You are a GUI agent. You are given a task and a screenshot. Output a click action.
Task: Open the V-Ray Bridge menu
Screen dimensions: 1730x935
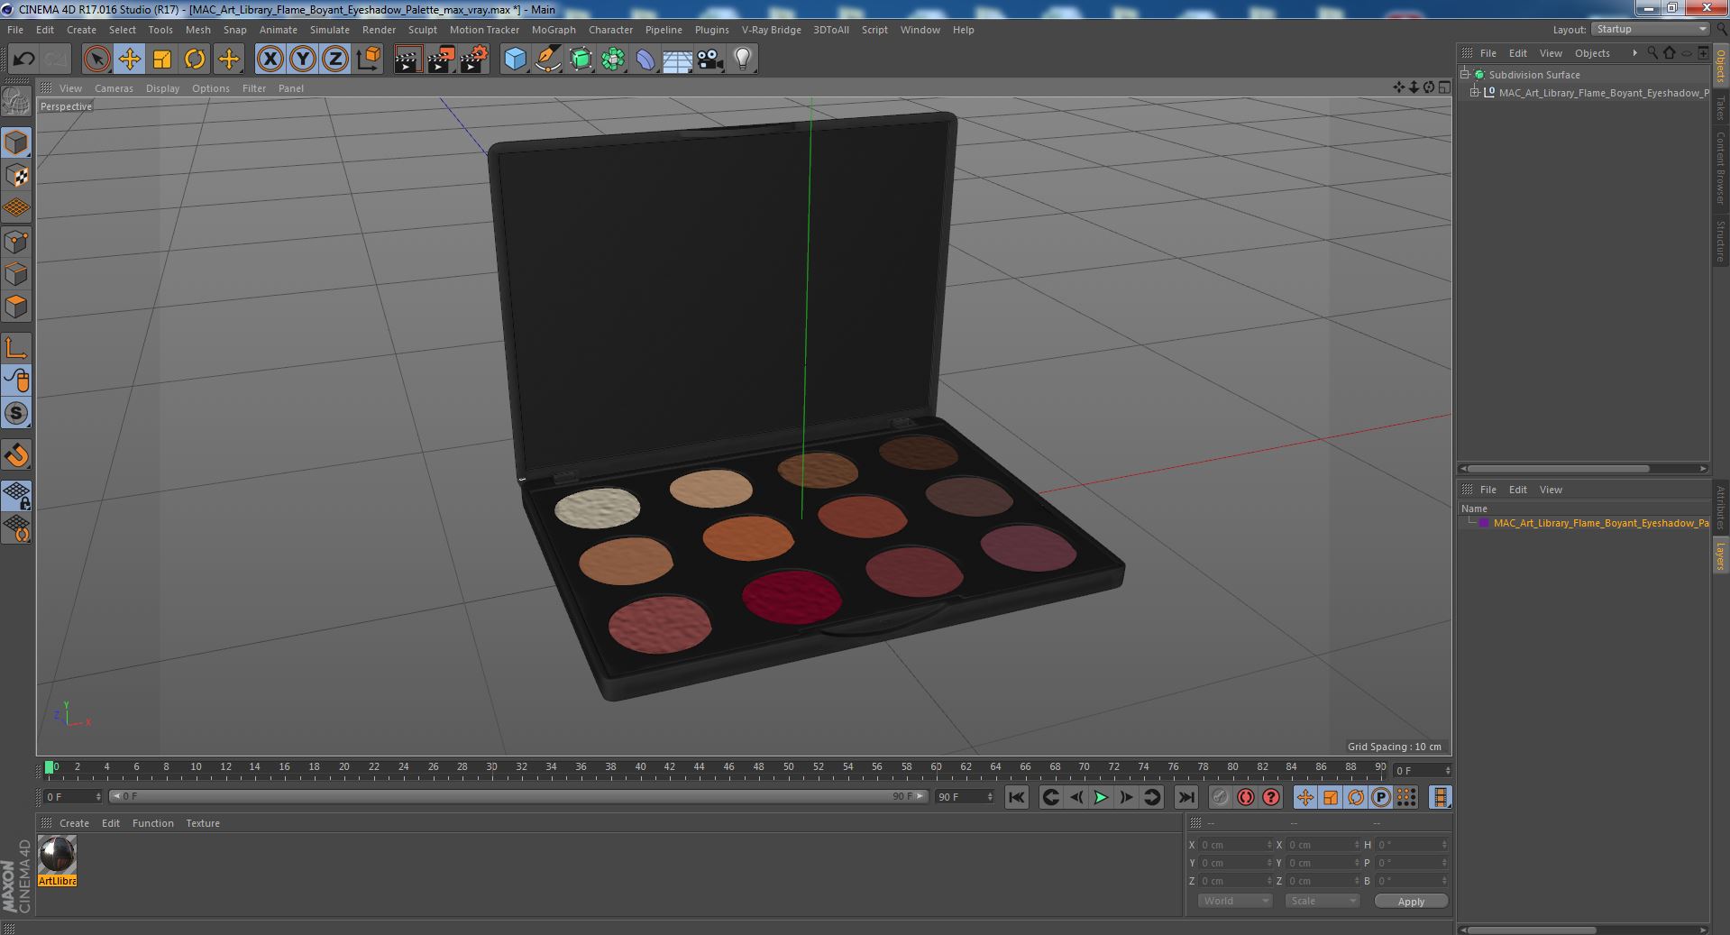[x=771, y=30]
